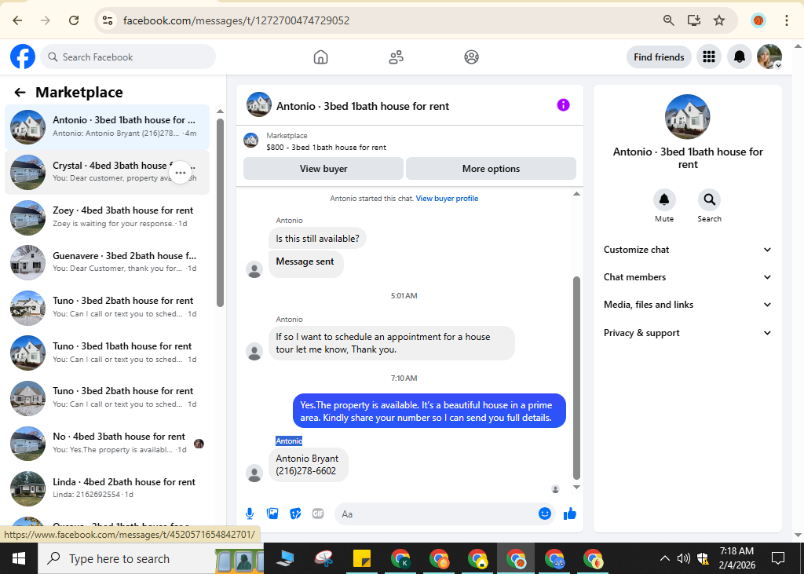
Task: Click the 'Antonio Bryant (216)278-6602' message
Action: (308, 465)
